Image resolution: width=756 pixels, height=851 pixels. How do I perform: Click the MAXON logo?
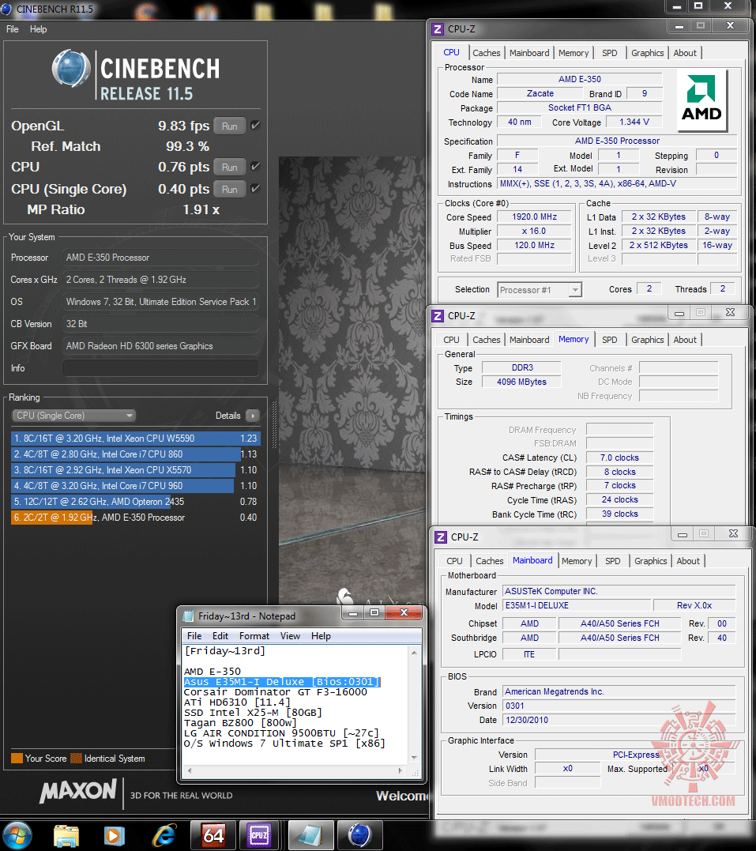click(x=78, y=791)
